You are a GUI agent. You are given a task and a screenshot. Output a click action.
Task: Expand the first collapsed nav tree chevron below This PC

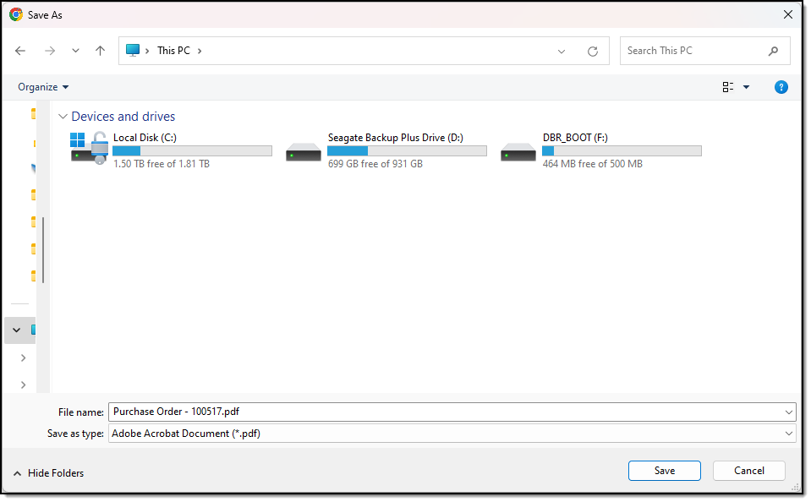click(x=24, y=357)
